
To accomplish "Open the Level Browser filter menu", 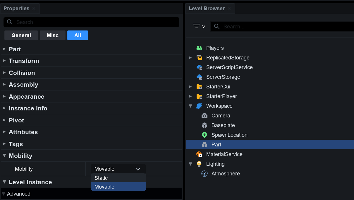I will [x=199, y=26].
